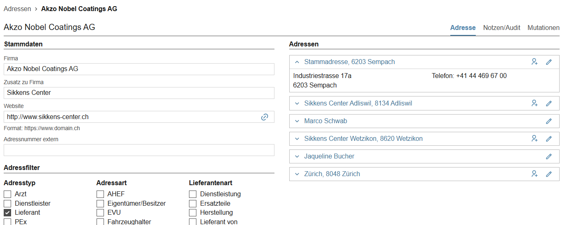The height and width of the screenshot is (225, 567).
Task: Open website link icon in Website field
Action: [x=265, y=117]
